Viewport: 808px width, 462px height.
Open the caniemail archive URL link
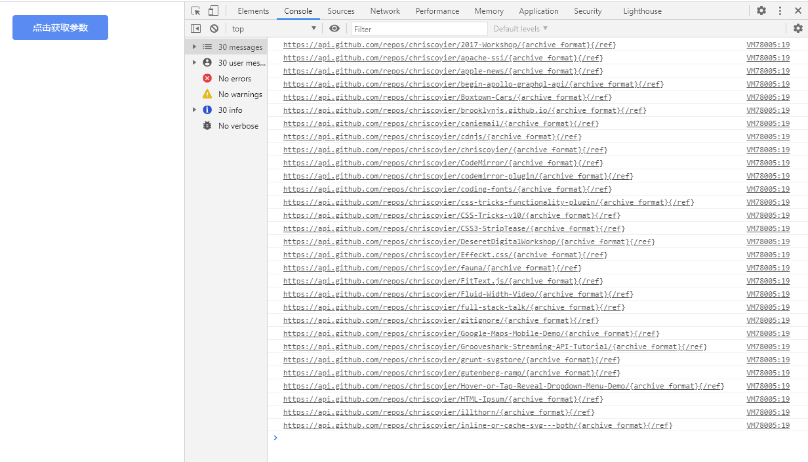(x=441, y=123)
